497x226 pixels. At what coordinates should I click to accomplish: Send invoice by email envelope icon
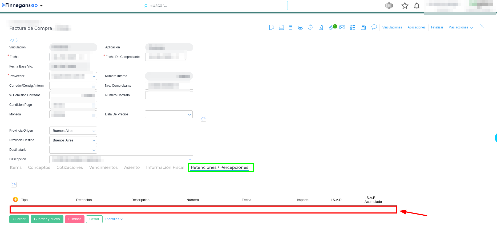(x=342, y=27)
